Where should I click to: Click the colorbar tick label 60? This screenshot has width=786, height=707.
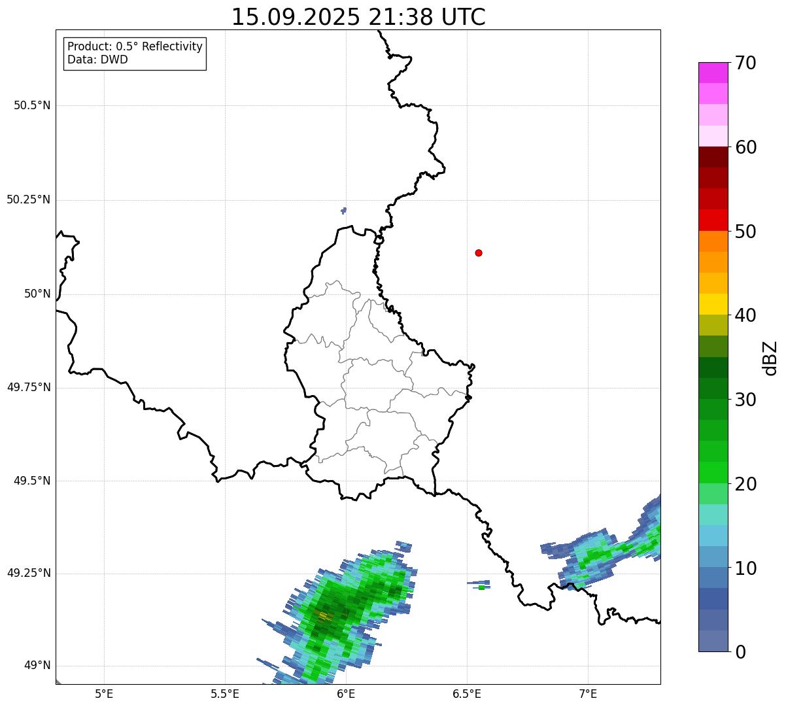745,147
